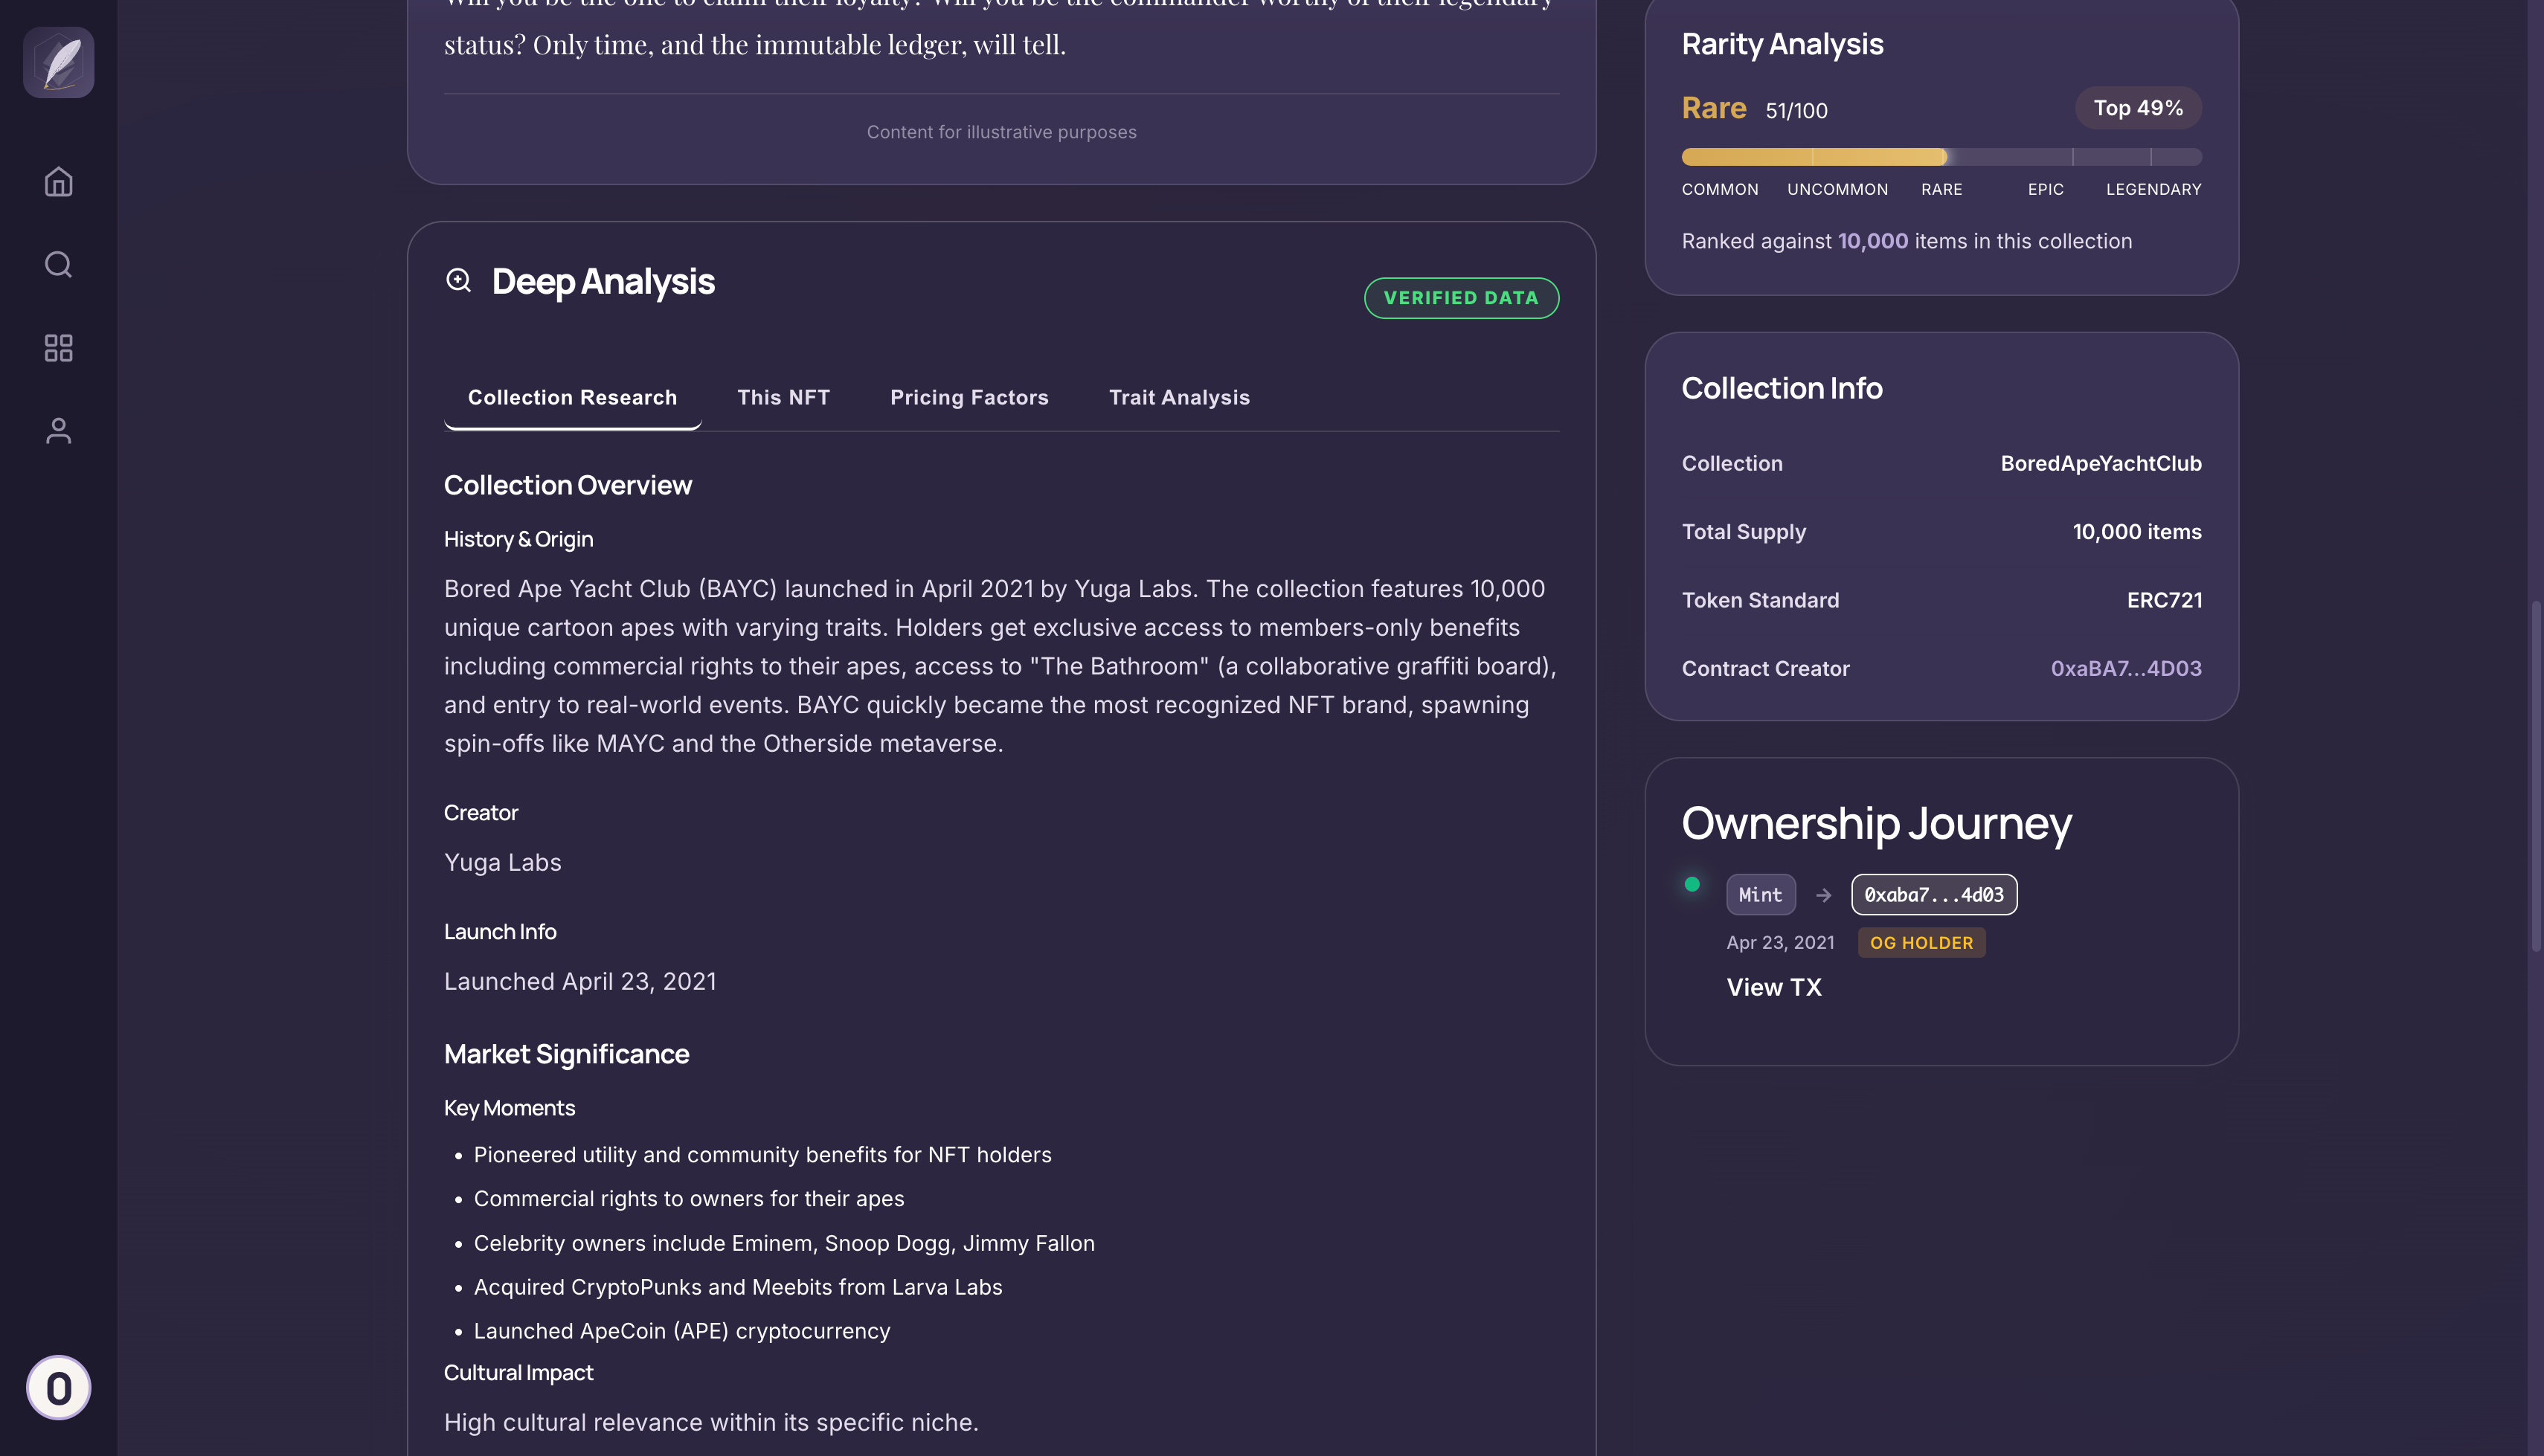Click the arrow icon after Mint

(x=1823, y=895)
